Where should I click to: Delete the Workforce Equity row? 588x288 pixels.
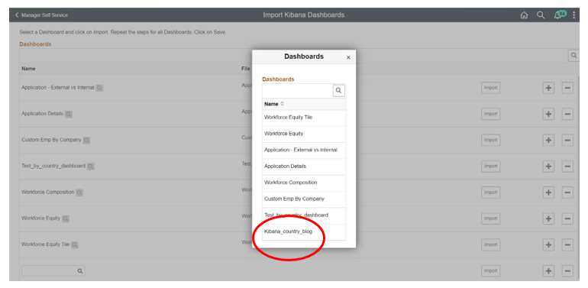567,218
